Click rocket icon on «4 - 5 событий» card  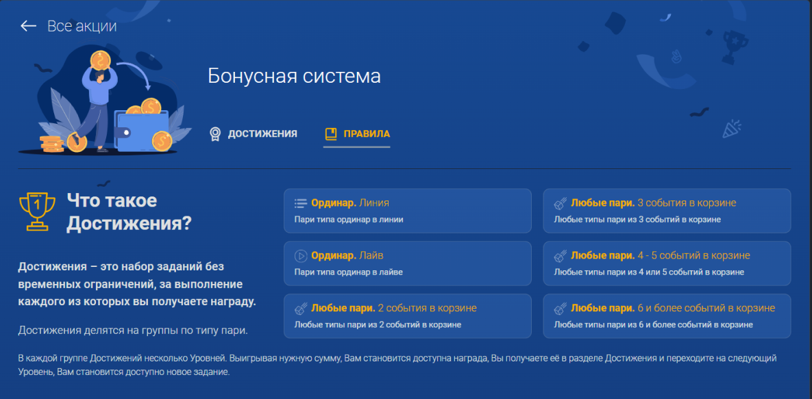click(x=561, y=255)
